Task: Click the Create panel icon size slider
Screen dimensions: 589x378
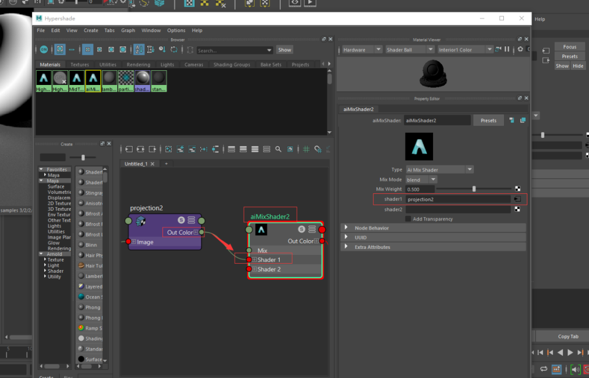Action: [83, 157]
